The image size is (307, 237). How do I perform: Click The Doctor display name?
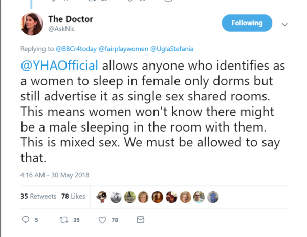[x=70, y=19]
